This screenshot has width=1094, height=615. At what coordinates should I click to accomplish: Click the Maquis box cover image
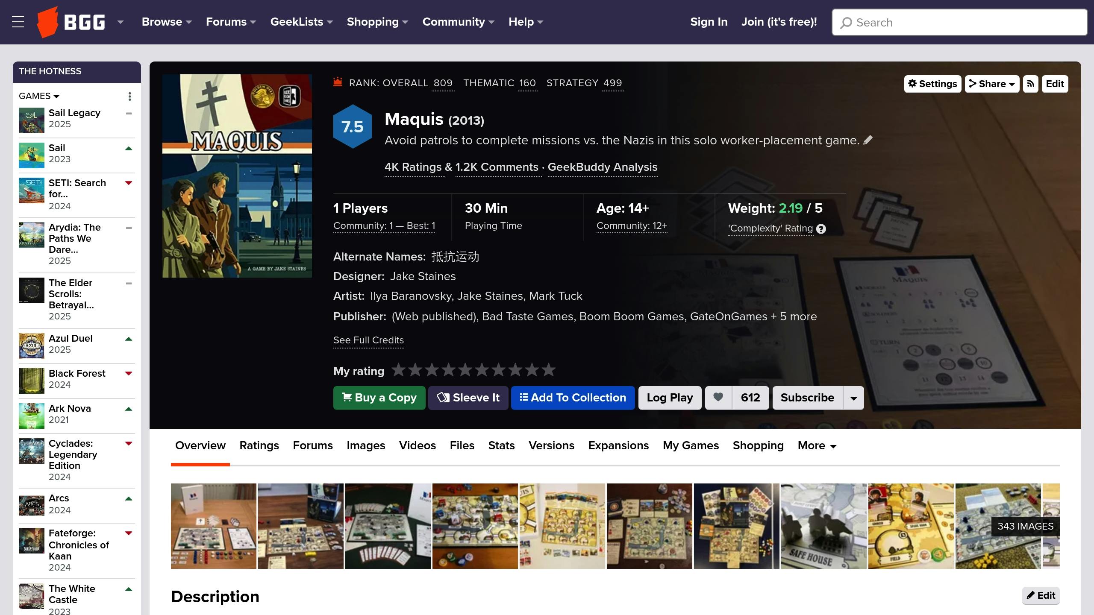237,176
